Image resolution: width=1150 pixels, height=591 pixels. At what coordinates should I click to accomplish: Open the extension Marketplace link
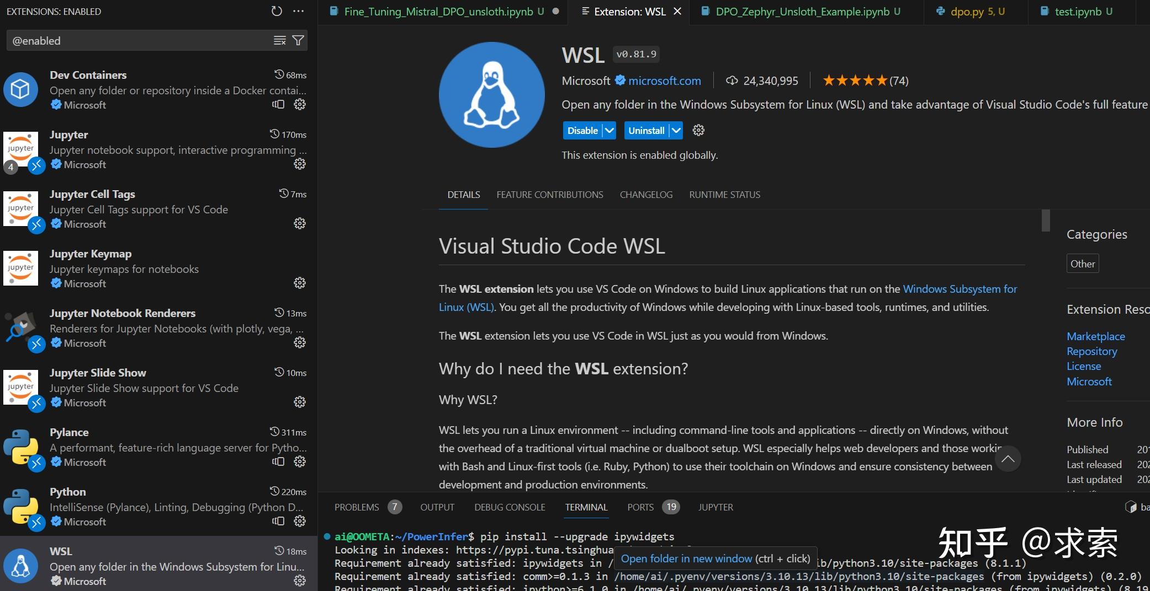pyautogui.click(x=1095, y=336)
